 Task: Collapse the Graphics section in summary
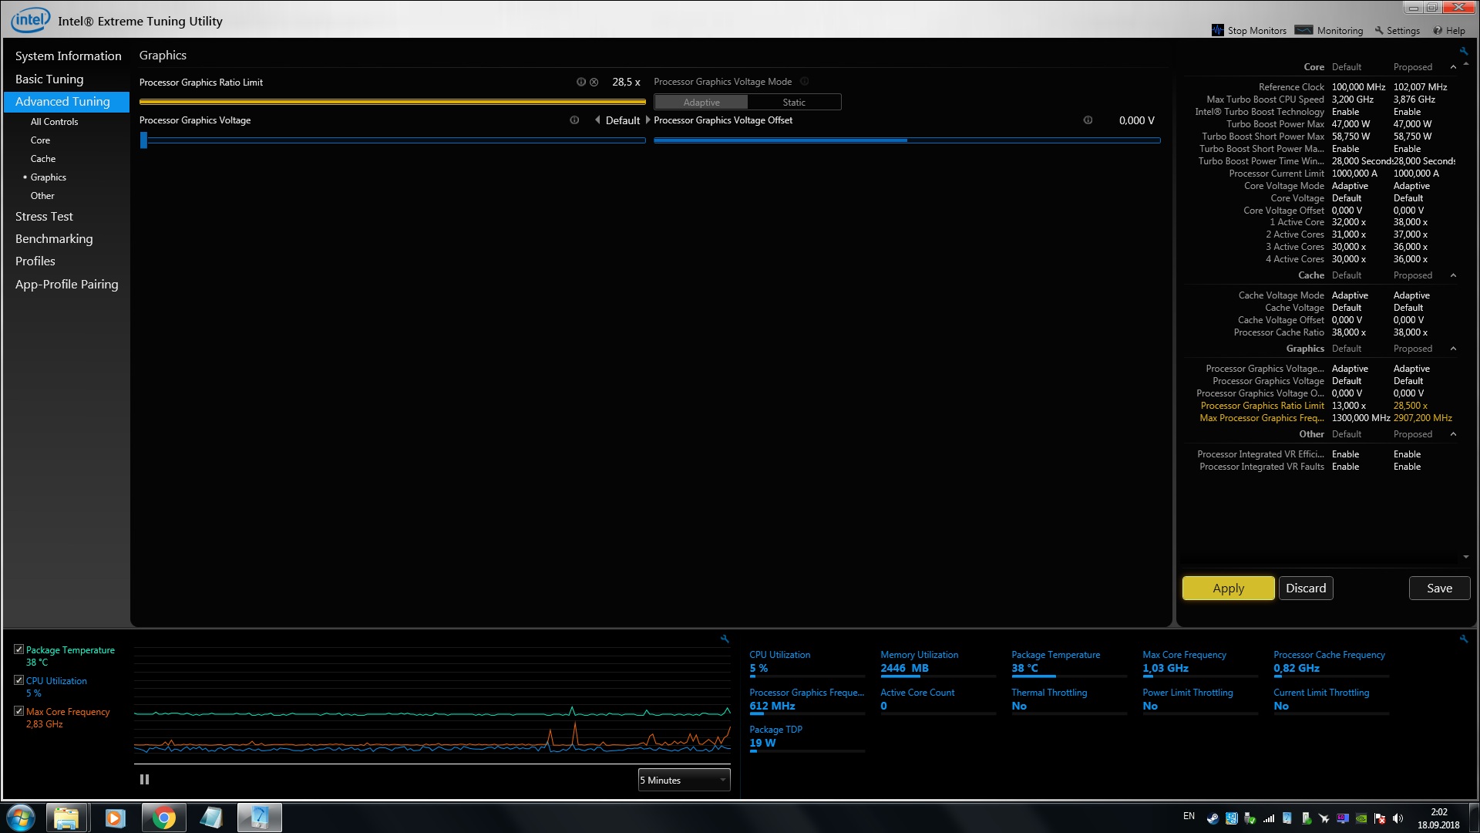coord(1453,349)
